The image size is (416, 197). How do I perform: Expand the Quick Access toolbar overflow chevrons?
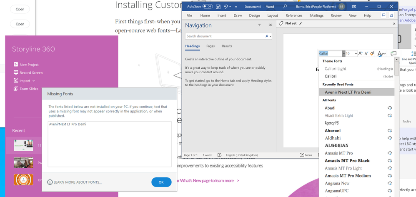[x=236, y=6]
